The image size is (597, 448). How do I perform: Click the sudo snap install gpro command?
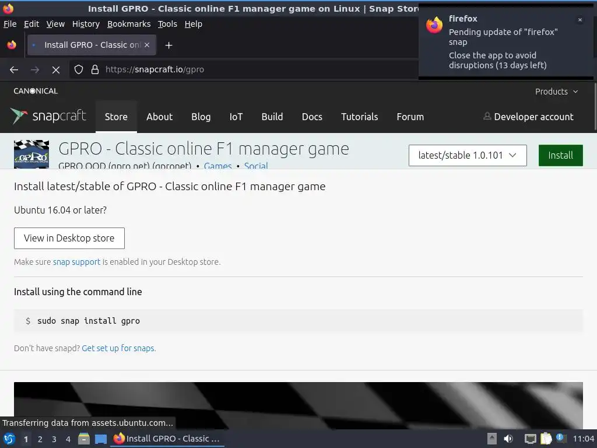(x=89, y=321)
